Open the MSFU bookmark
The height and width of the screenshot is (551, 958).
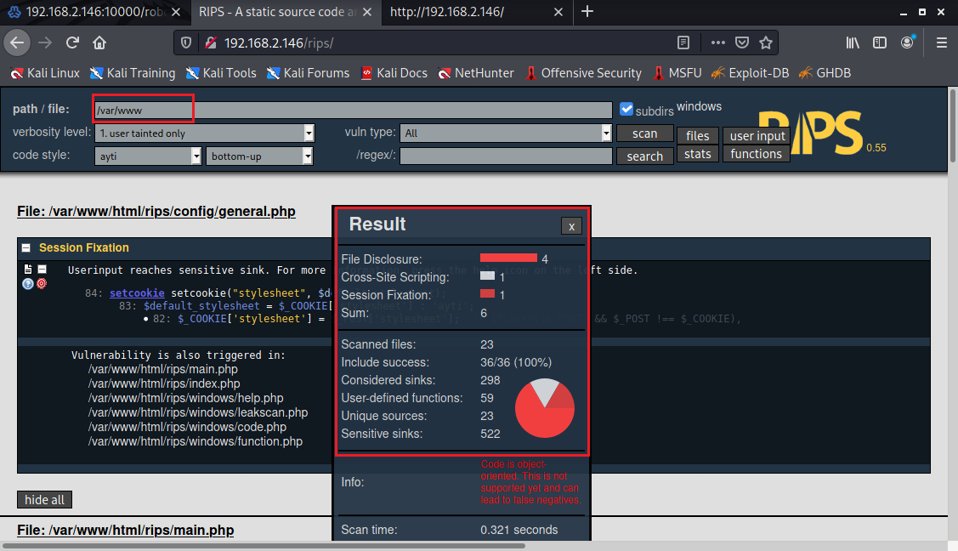677,73
